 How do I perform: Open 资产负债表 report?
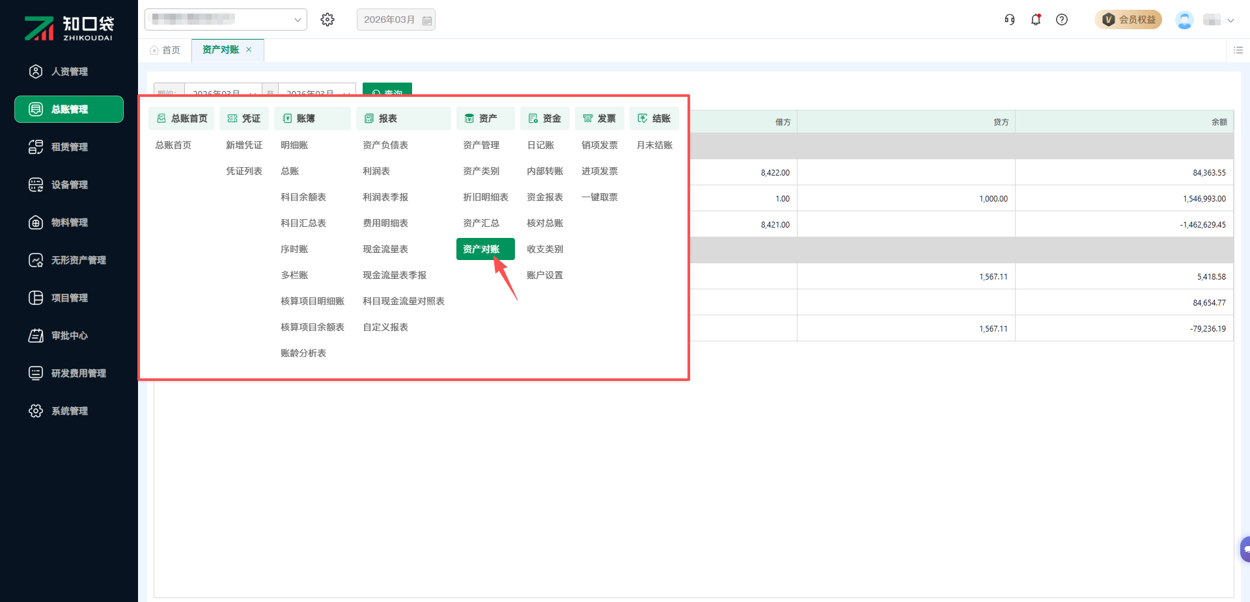click(385, 145)
